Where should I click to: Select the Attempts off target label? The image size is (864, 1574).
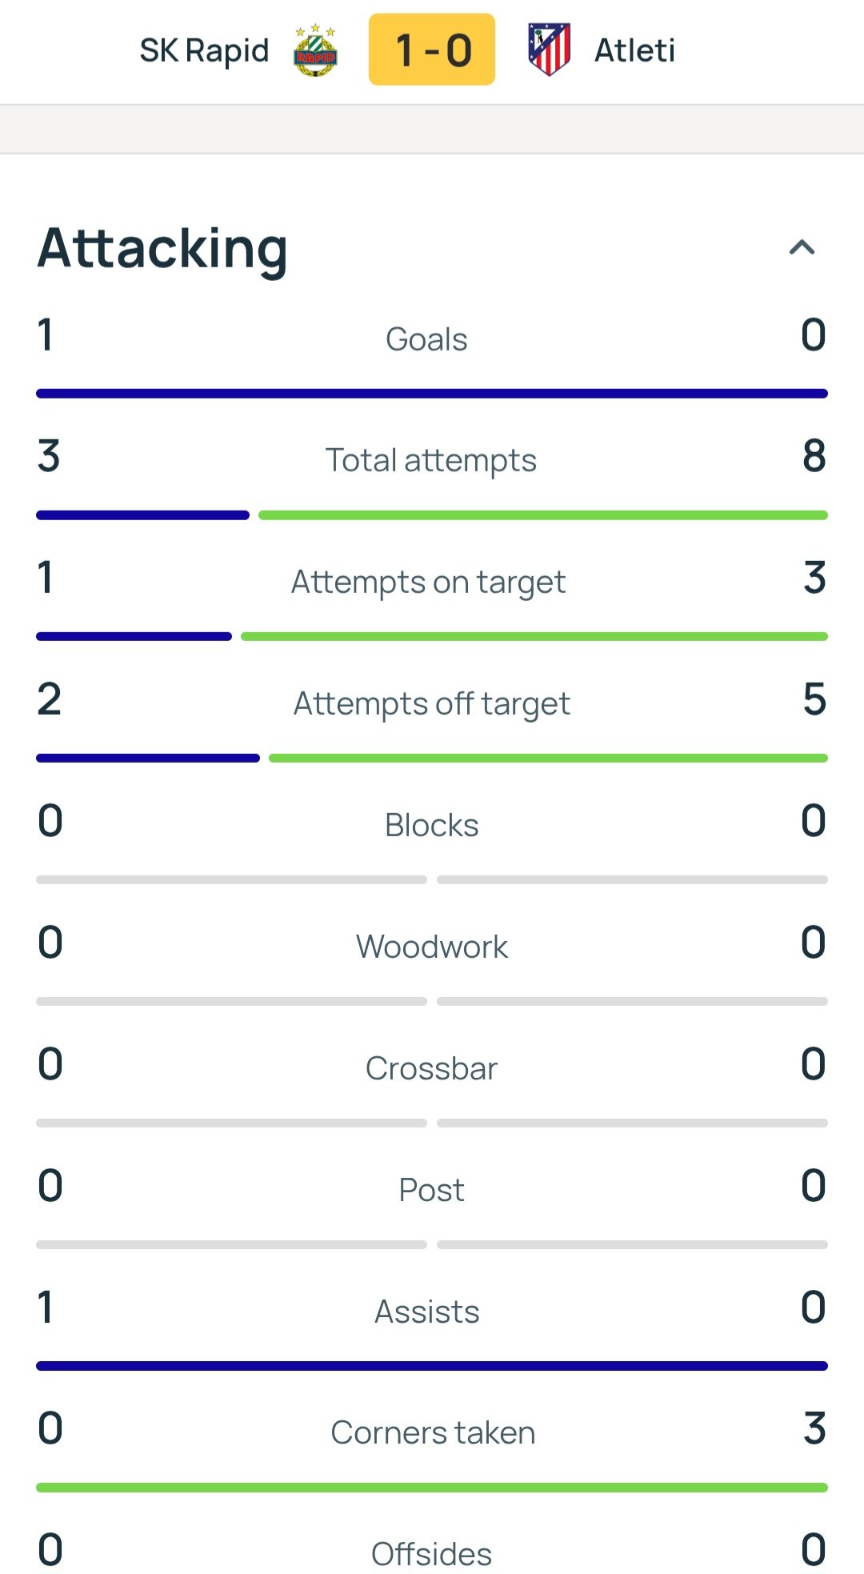click(x=432, y=704)
